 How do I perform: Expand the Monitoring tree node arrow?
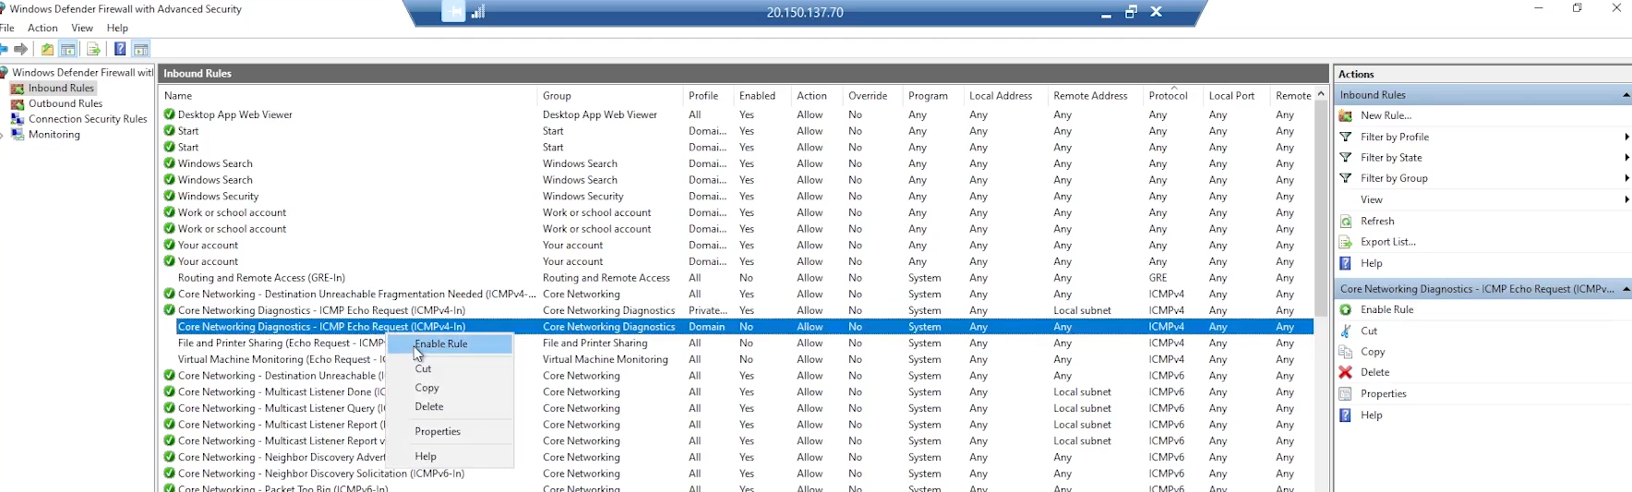pyautogui.click(x=3, y=135)
